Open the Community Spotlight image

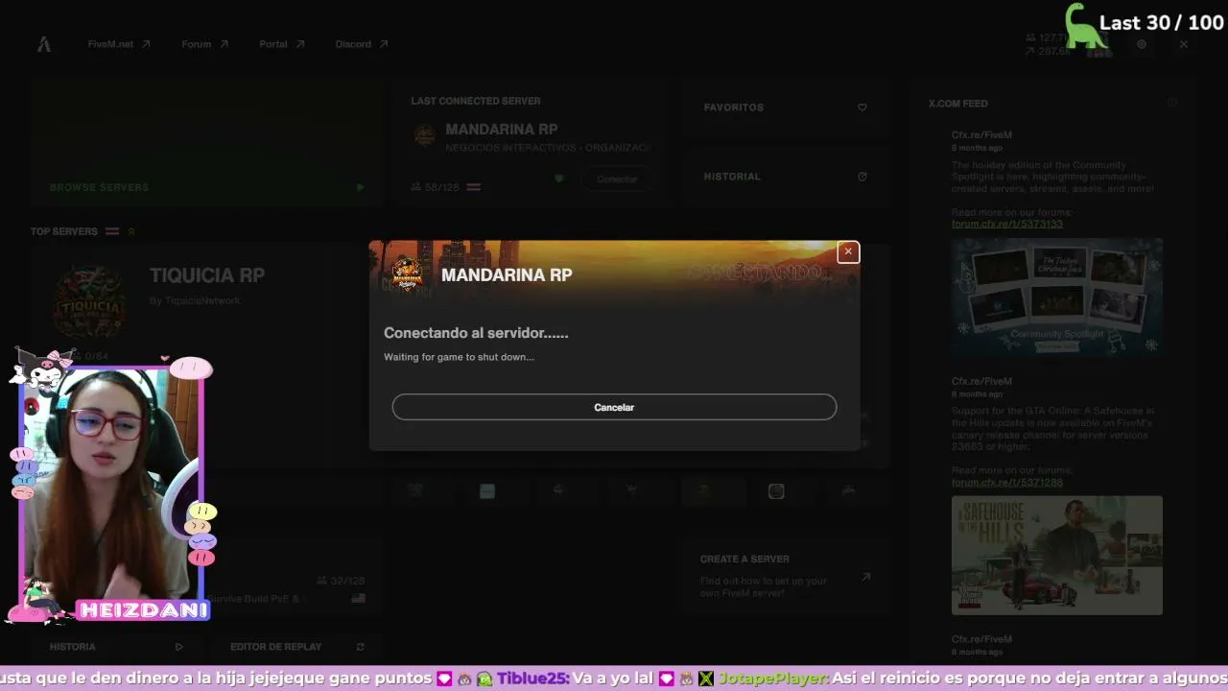[1057, 297]
